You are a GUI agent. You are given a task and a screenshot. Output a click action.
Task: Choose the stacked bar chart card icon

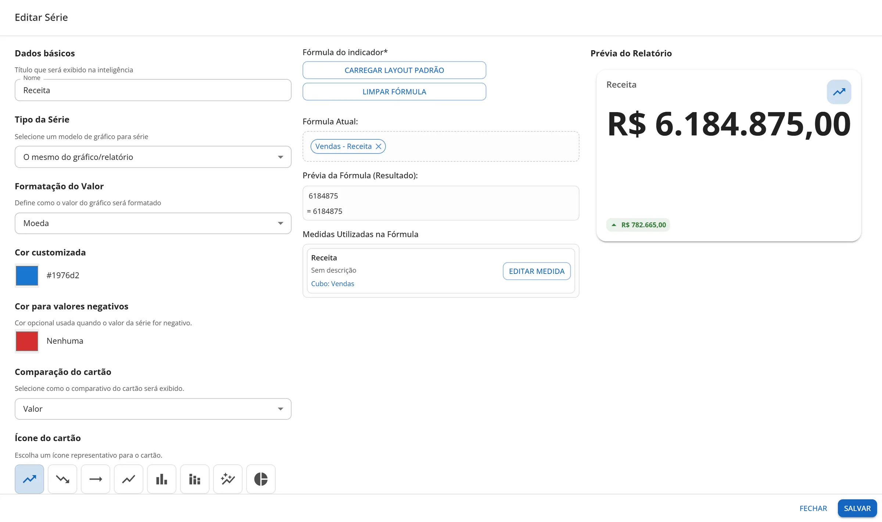point(195,479)
